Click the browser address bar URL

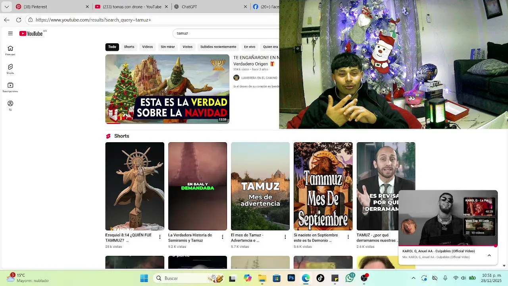[93, 20]
